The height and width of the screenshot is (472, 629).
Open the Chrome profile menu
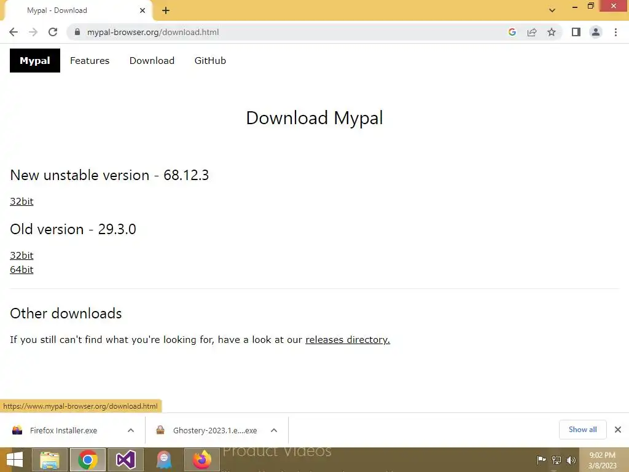click(x=596, y=32)
